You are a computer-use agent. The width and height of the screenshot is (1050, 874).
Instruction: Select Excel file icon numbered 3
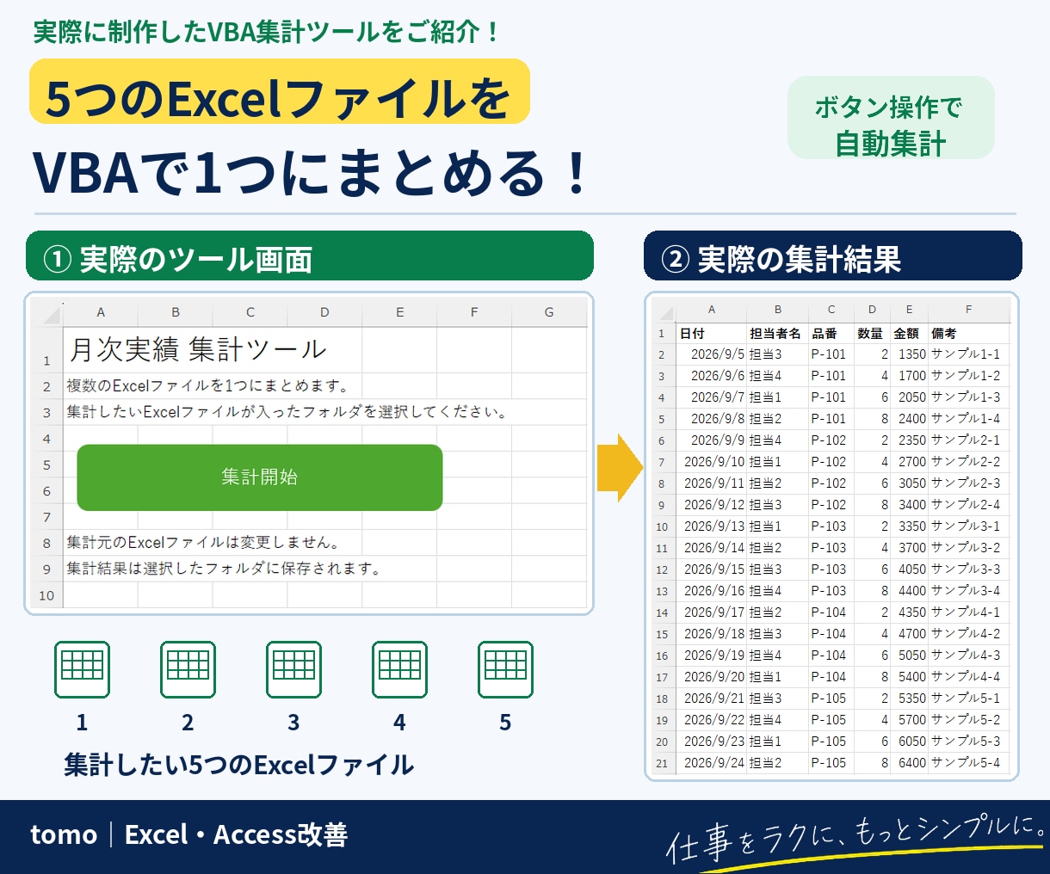point(293,669)
